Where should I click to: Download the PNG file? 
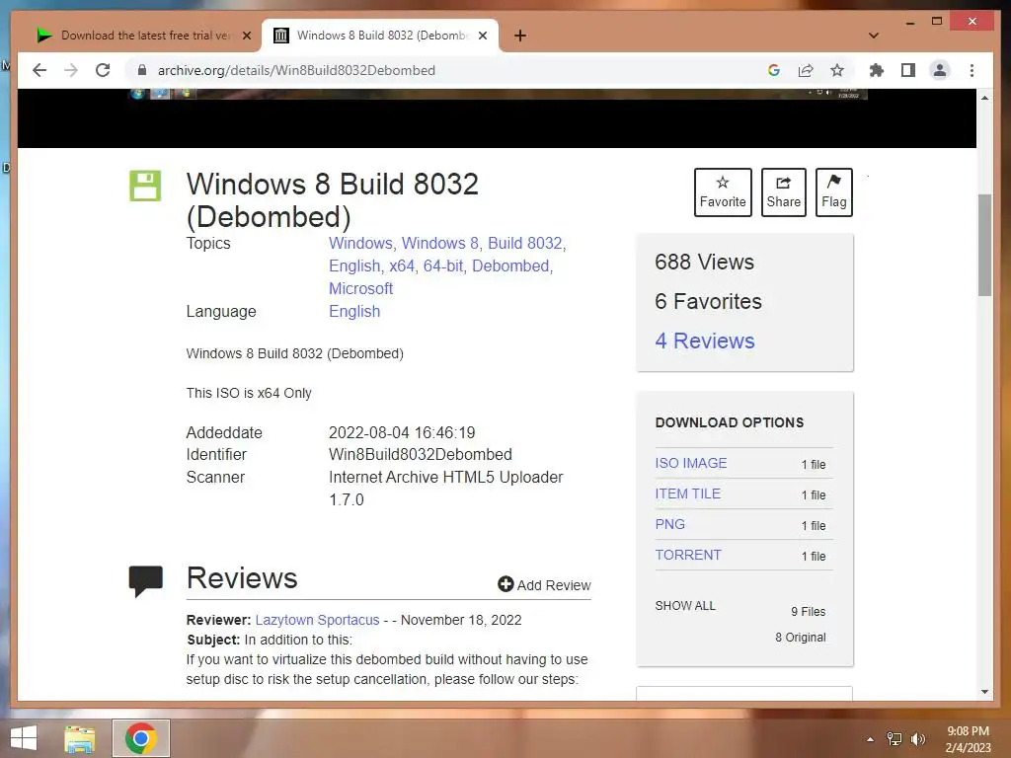[670, 525]
